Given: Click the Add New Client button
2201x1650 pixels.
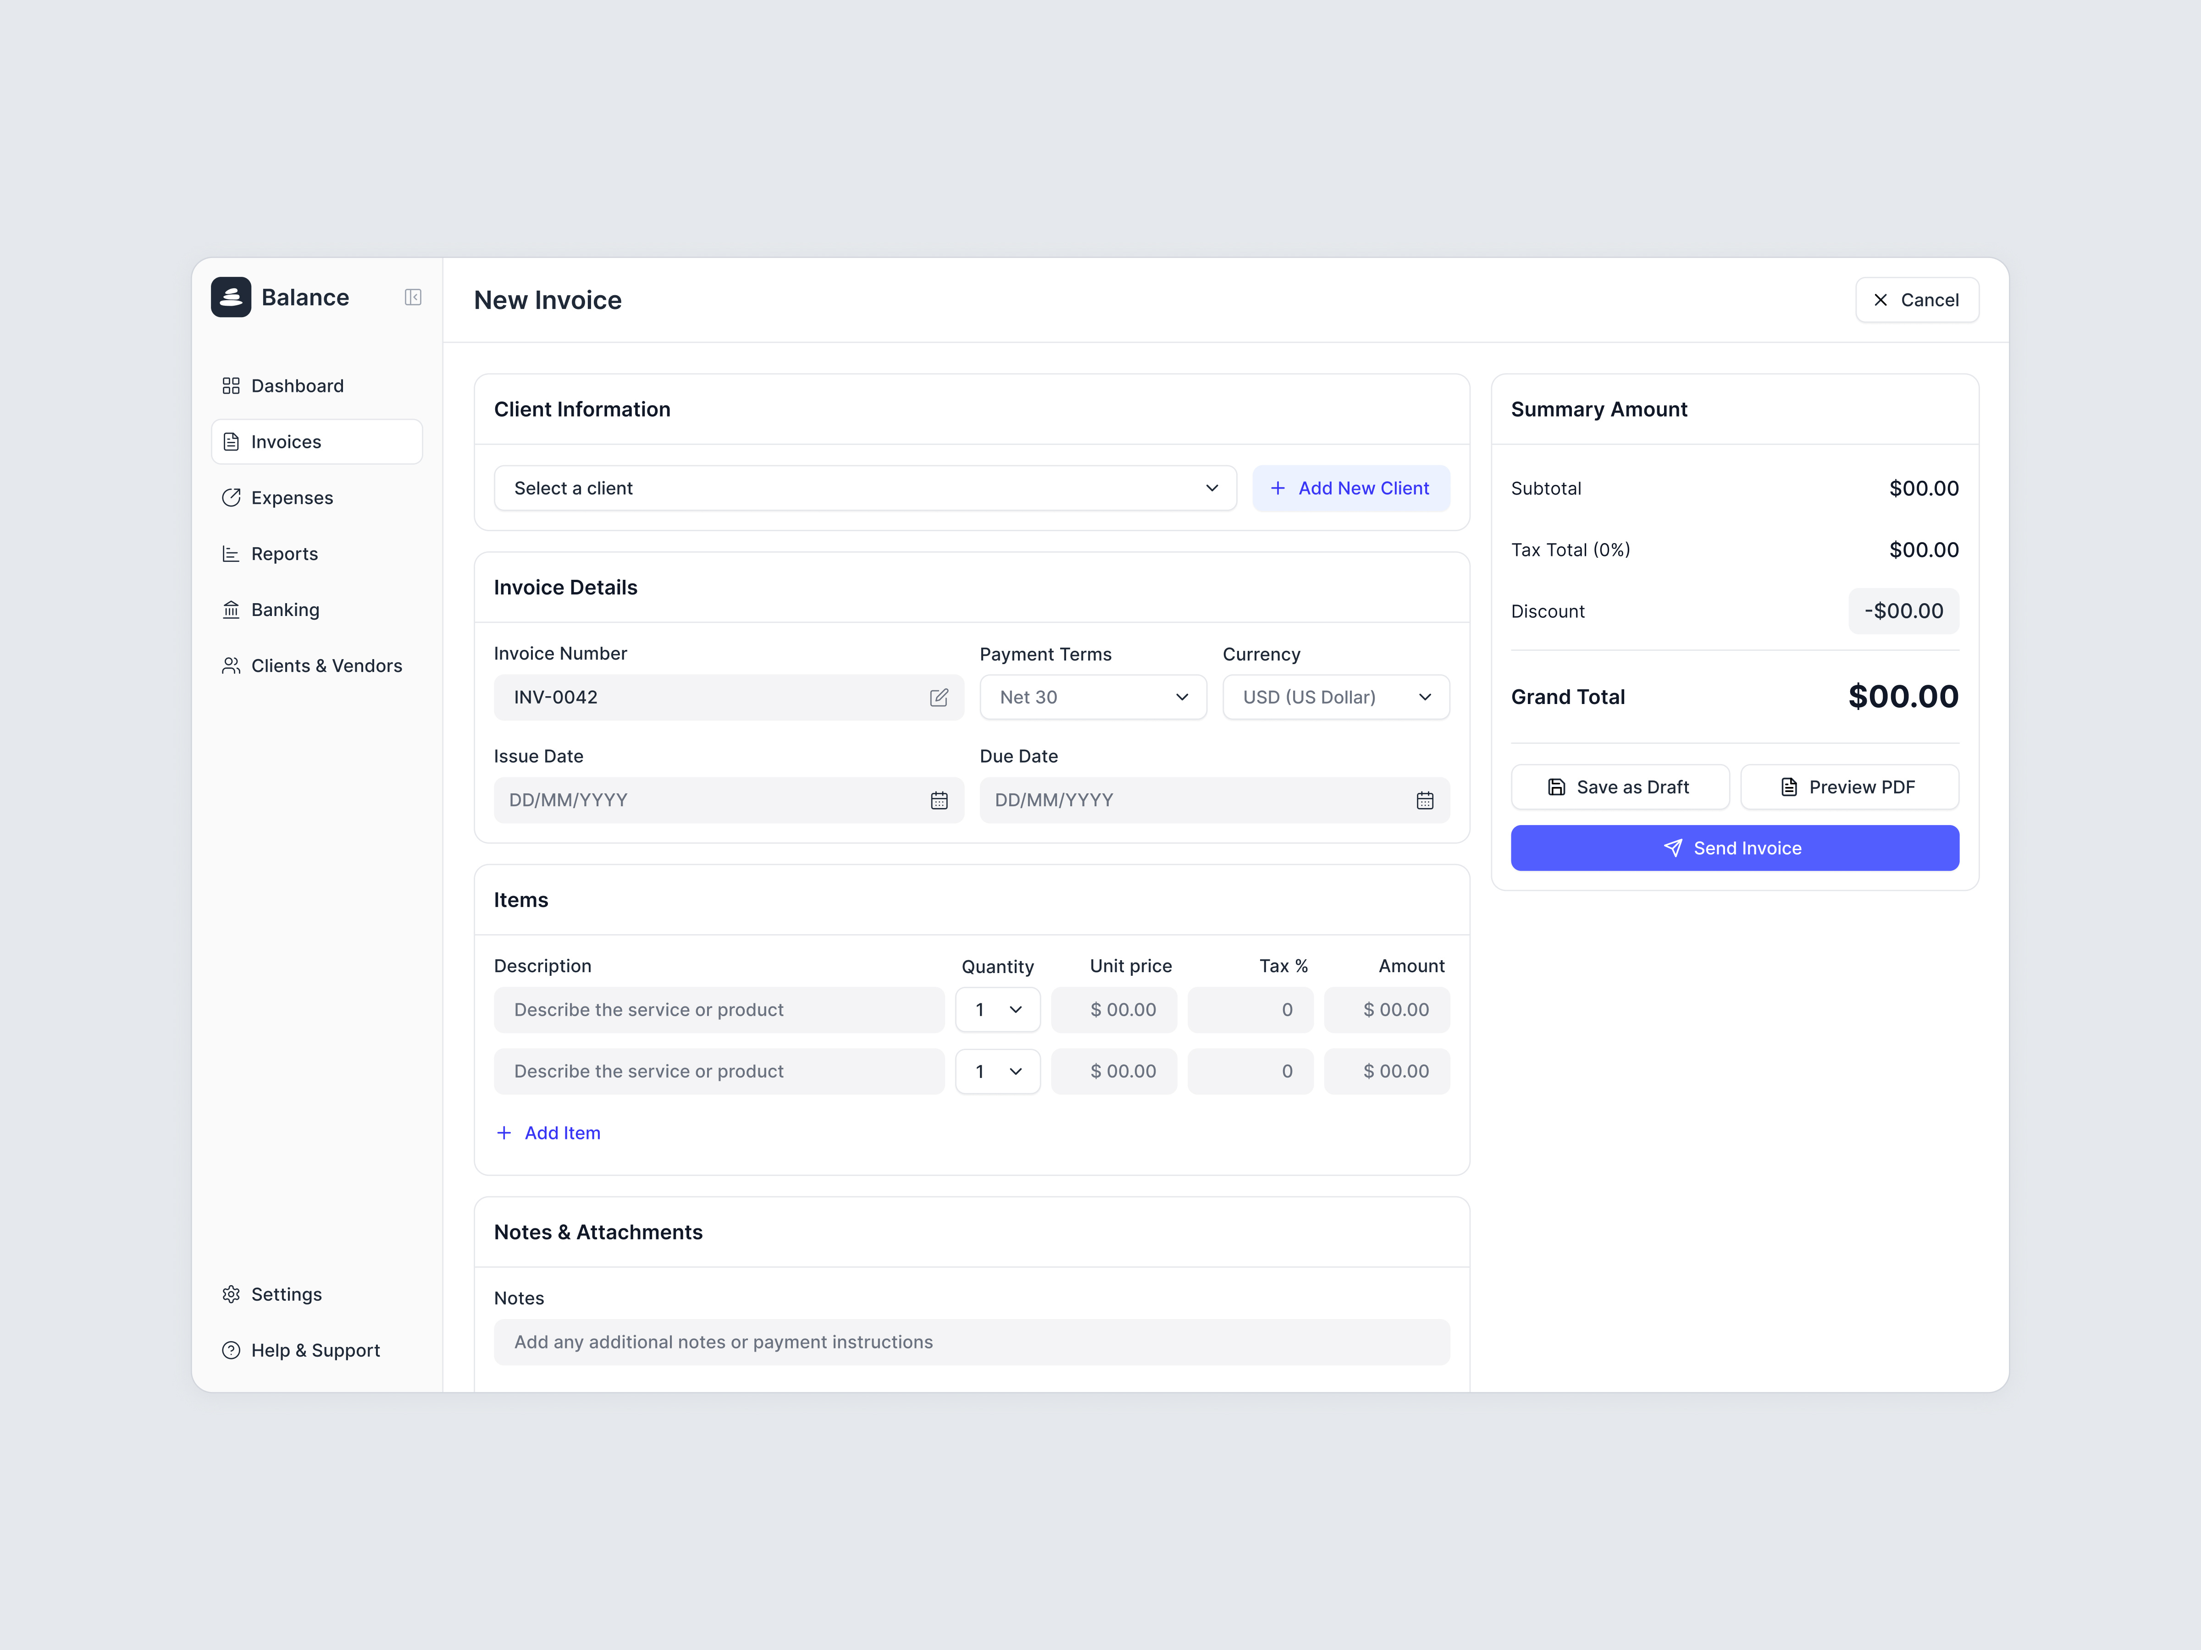Looking at the screenshot, I should tap(1351, 487).
